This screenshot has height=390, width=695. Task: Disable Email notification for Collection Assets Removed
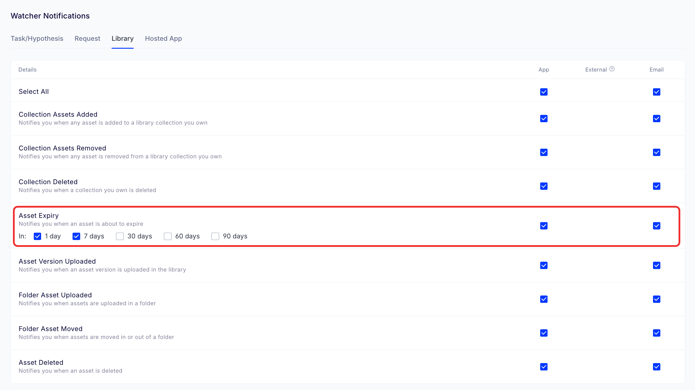pos(657,152)
